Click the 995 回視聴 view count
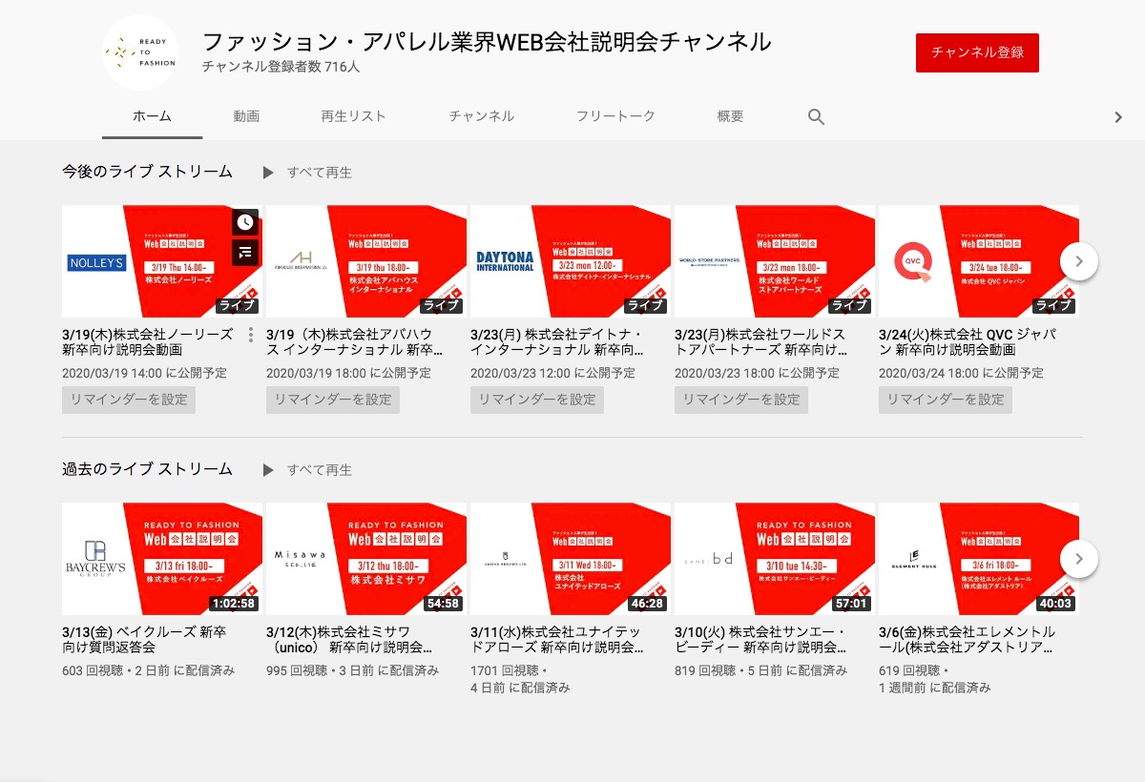 299,670
